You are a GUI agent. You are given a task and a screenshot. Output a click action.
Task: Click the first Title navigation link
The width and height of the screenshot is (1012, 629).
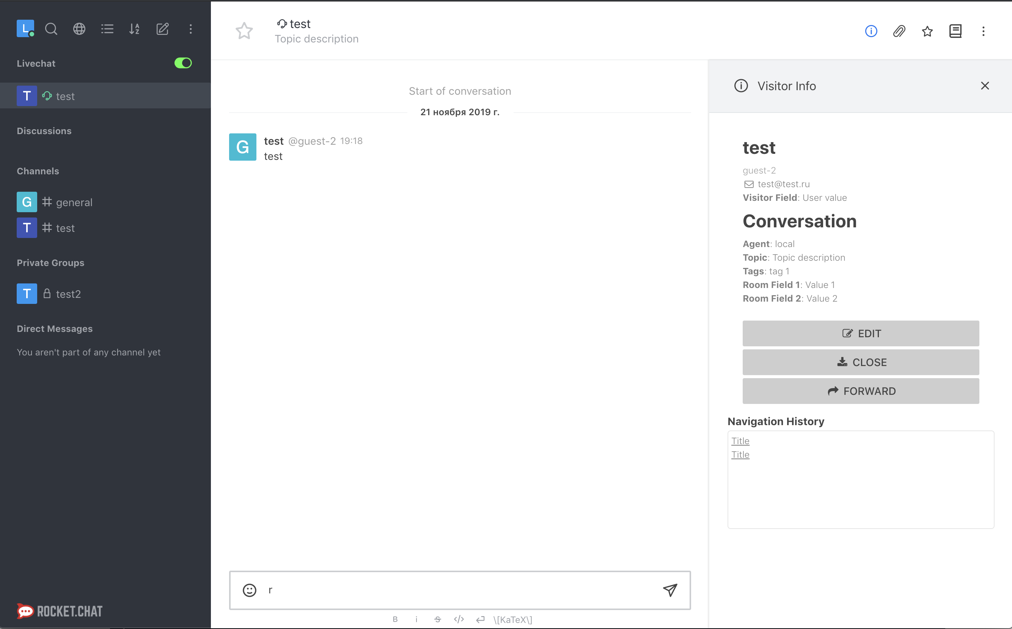(740, 441)
